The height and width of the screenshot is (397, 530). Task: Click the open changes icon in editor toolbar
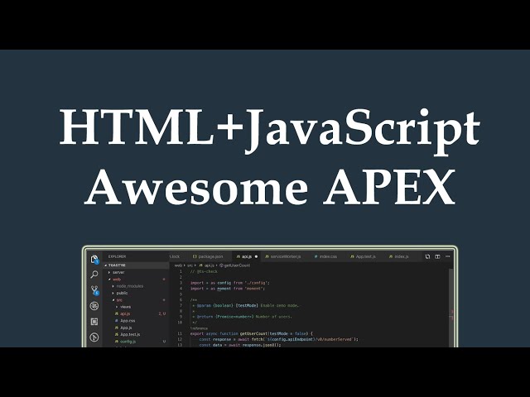(x=427, y=256)
